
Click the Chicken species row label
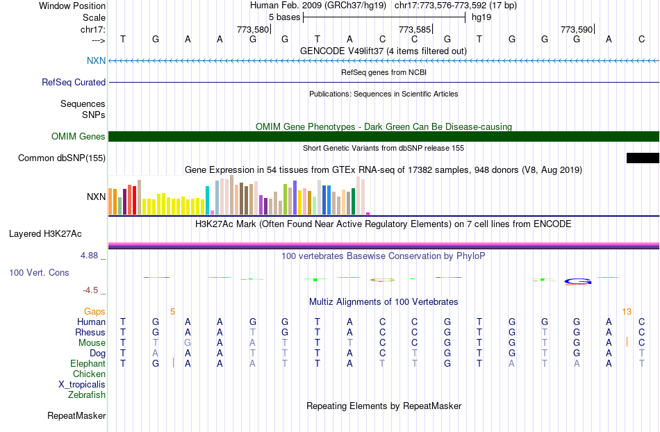coord(89,374)
